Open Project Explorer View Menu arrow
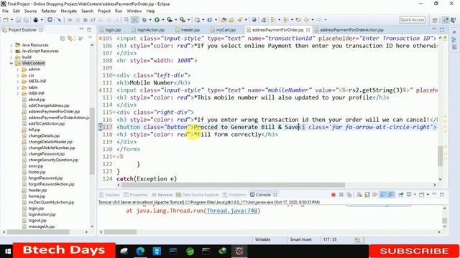460x258 pixels. (90, 38)
